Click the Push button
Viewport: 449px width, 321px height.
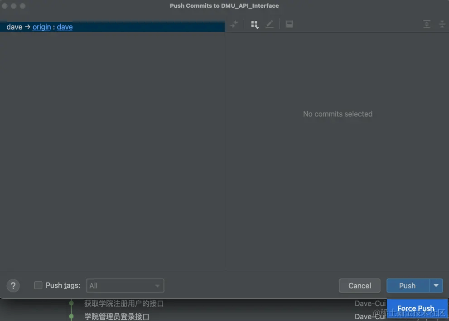pos(407,286)
